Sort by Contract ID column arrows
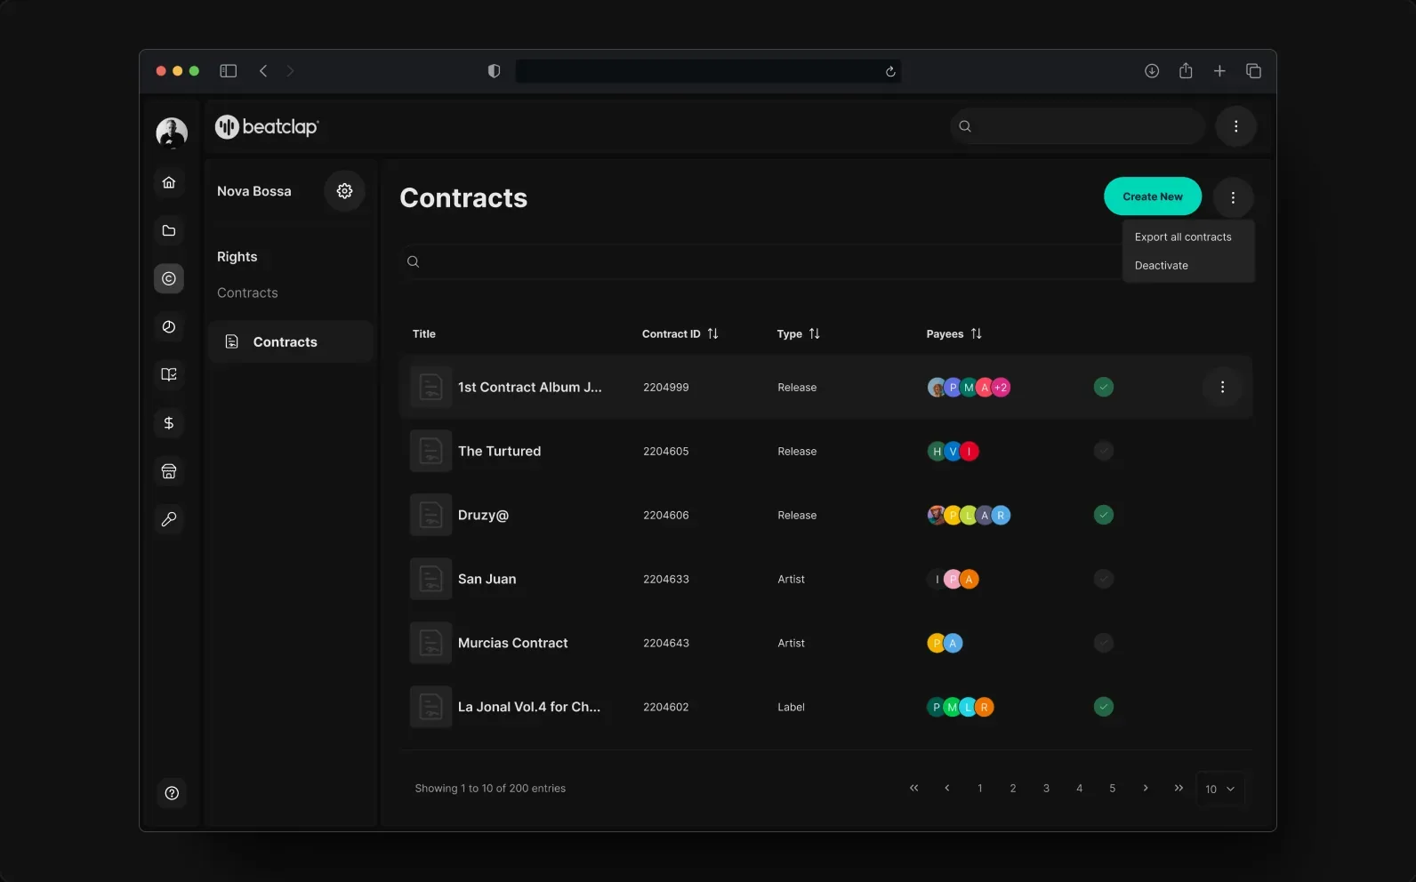 pyautogui.click(x=712, y=333)
